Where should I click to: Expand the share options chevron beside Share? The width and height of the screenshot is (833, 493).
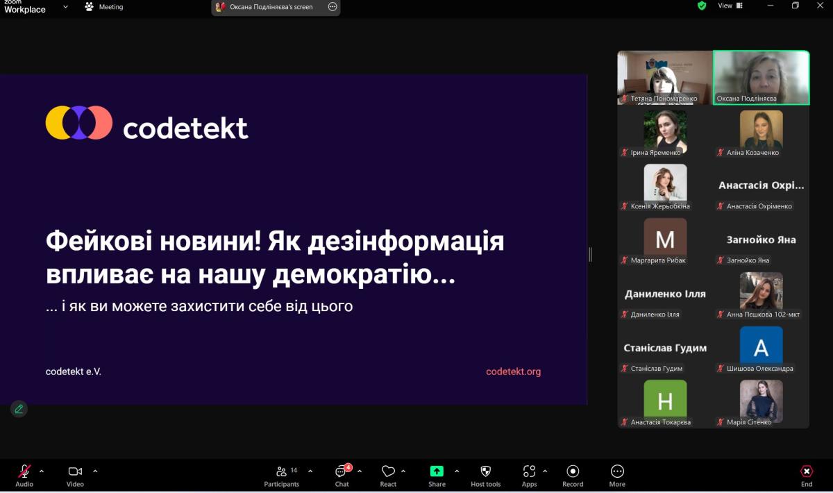pyautogui.click(x=457, y=471)
